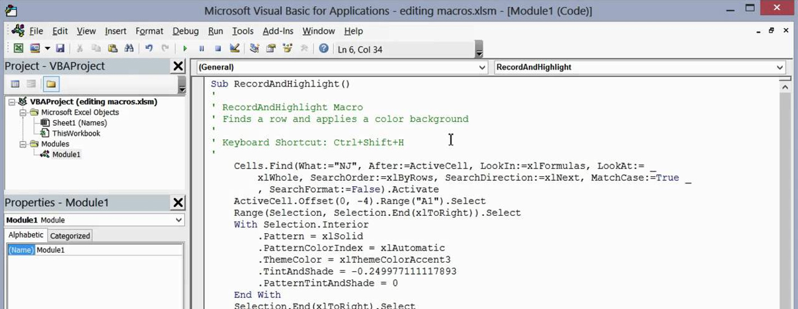Run the macro with play button
This screenshot has height=309, width=798.
point(185,49)
